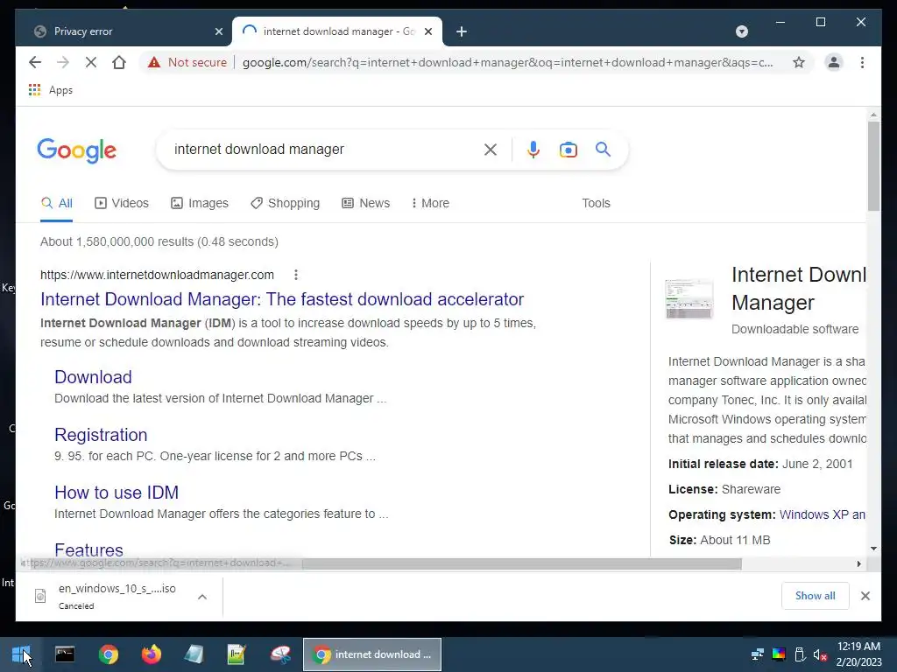This screenshot has height=672, width=897.
Task: Expand the More search categories
Action: tap(430, 203)
